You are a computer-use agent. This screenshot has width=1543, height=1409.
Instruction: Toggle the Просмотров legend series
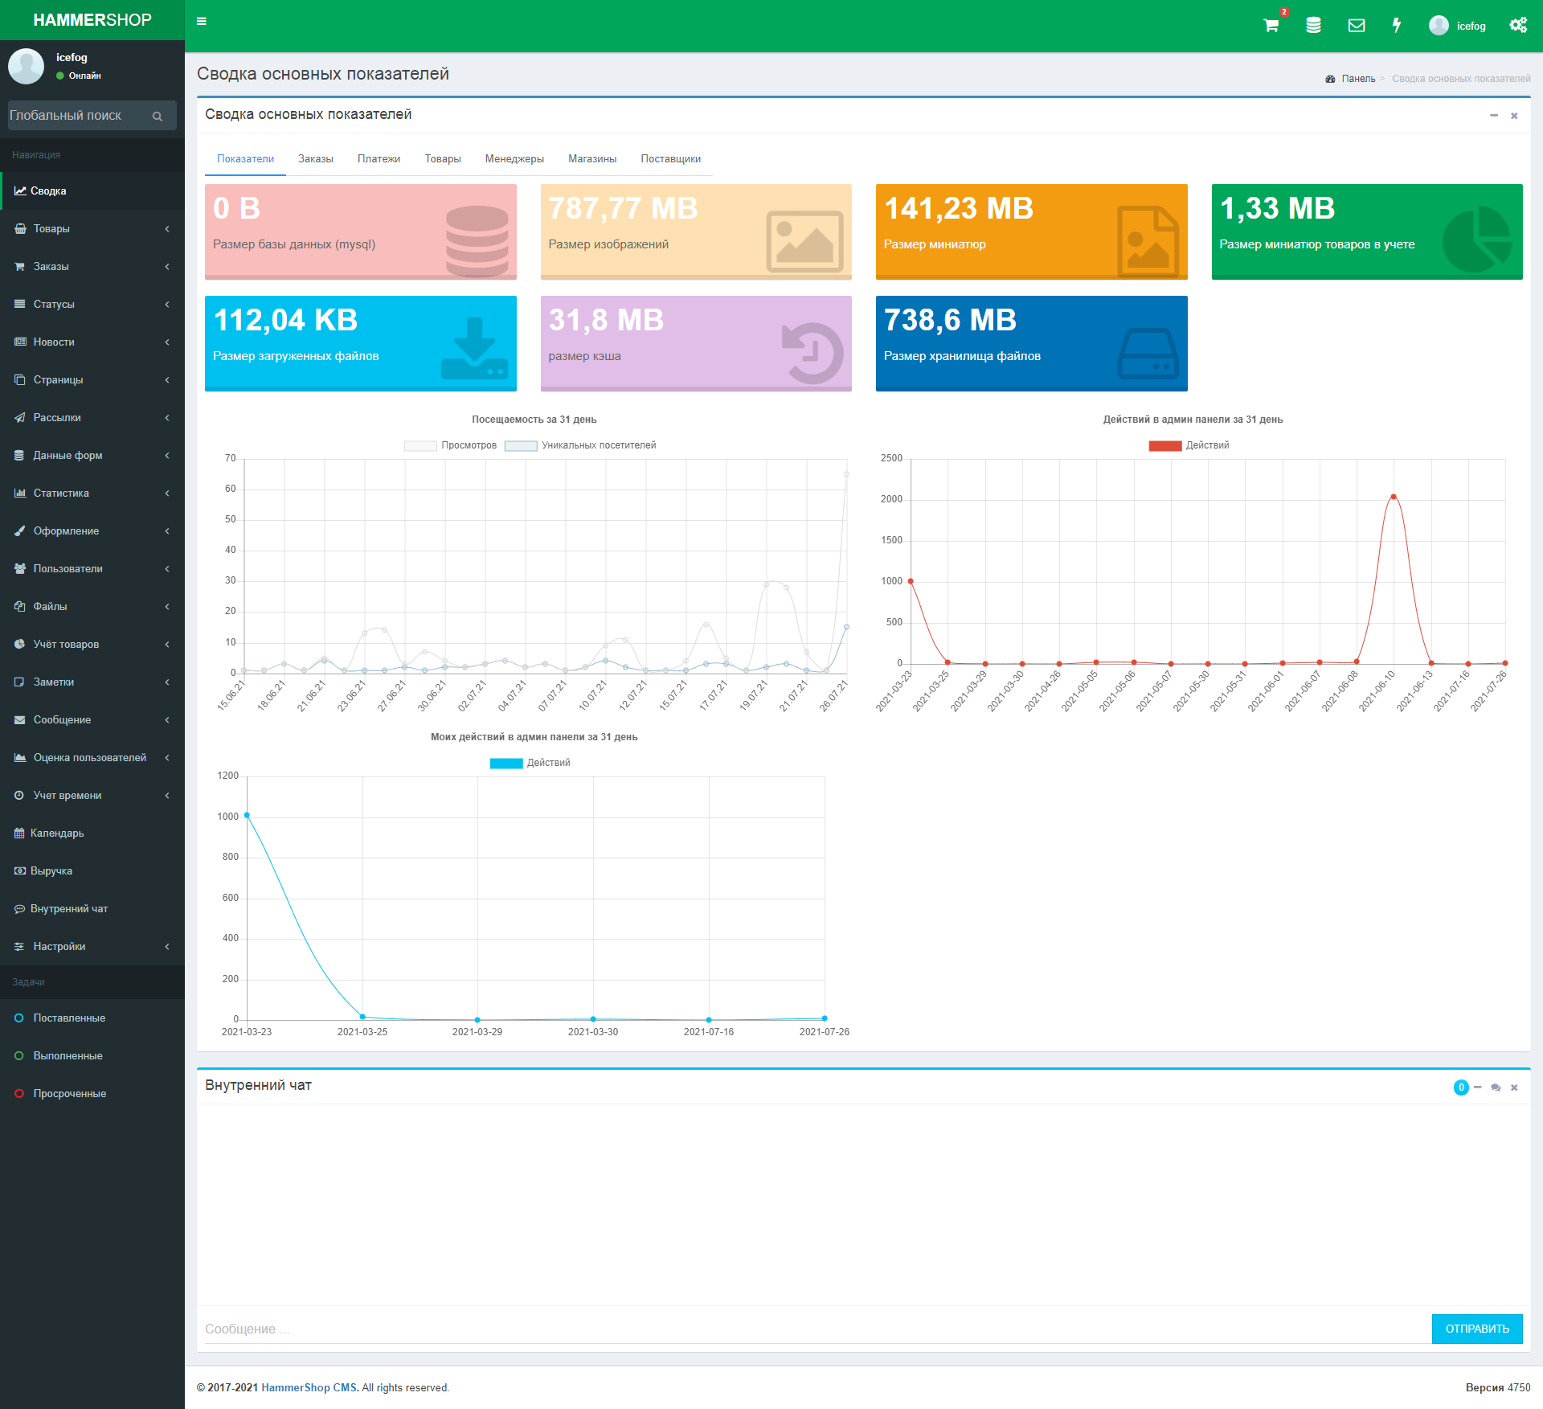(x=451, y=445)
